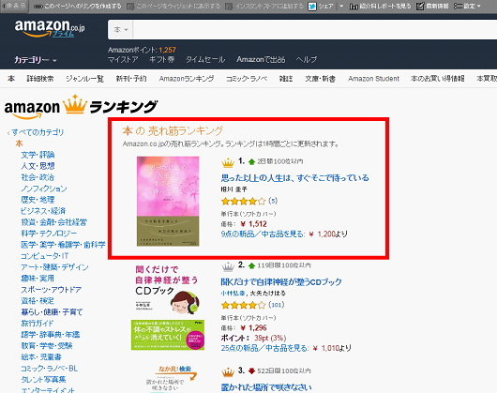Go to タイムセール
This screenshot has height=393, width=497.
(205, 60)
